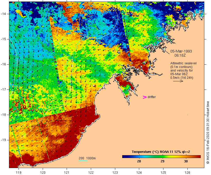Click the latitude label '-18'
This screenshot has width=211, height=175.
[x=3, y=115]
